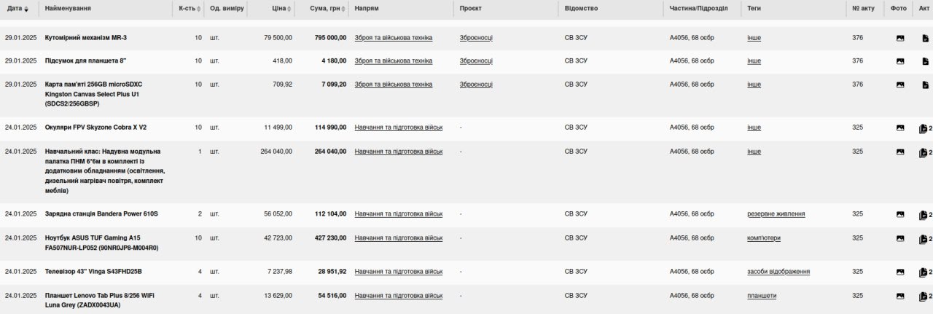This screenshot has width=933, height=314.
Task: Click the Відомство column header
Action: point(581,9)
